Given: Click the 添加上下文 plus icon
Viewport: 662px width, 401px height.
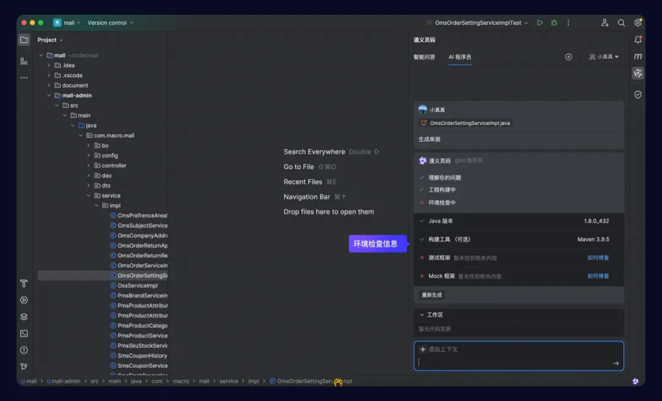Looking at the screenshot, I should point(422,349).
